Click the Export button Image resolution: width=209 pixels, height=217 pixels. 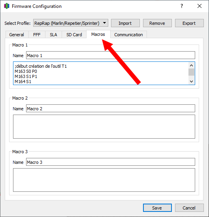click(x=189, y=23)
